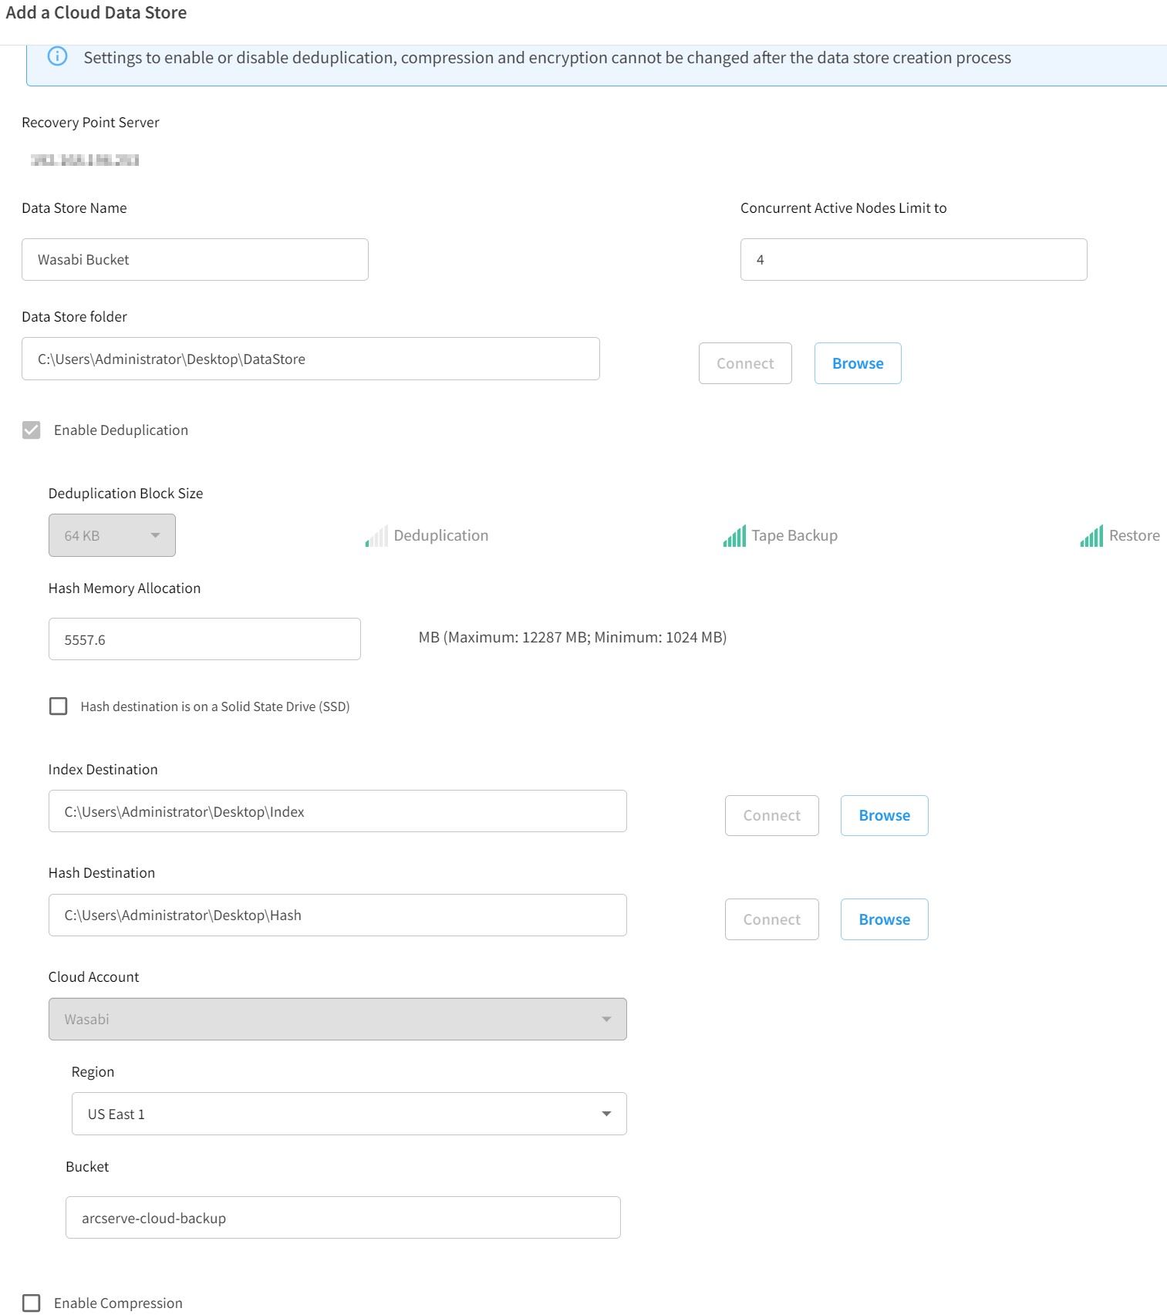
Task: Click Browse next to Index Destination
Action: [x=884, y=815]
